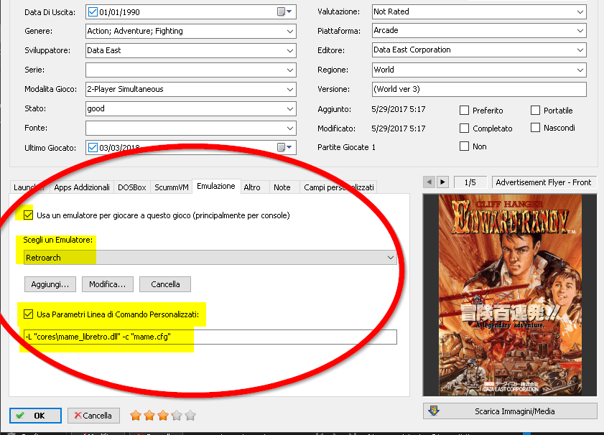Screen dimensions: 604x435
Task: Expand the Piattaforma dropdown
Action: (x=580, y=31)
